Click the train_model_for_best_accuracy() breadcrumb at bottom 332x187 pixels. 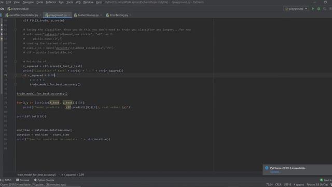click(x=37, y=175)
